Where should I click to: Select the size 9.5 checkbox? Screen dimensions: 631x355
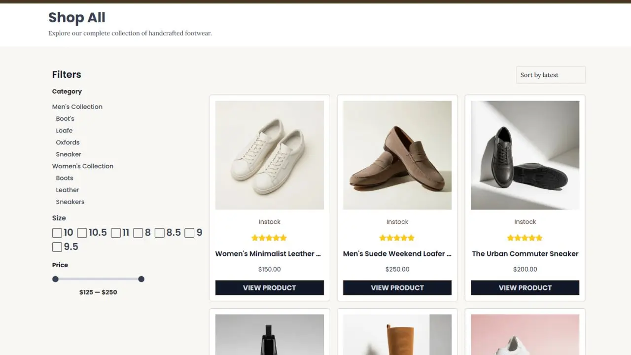click(x=57, y=247)
